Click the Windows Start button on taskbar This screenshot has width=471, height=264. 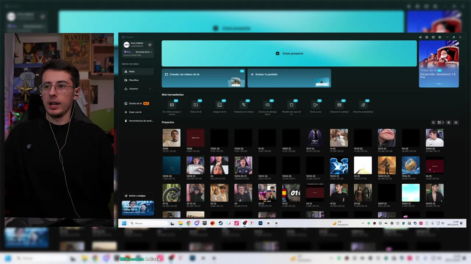tap(124, 223)
